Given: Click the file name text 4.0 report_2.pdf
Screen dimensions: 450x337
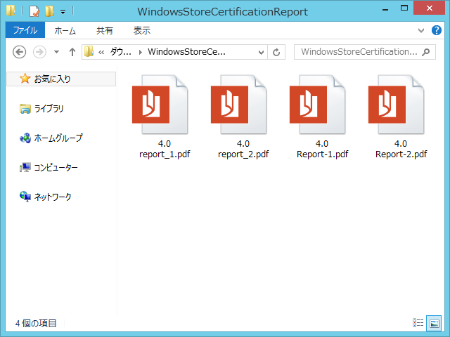Looking at the screenshot, I should tap(243, 149).
